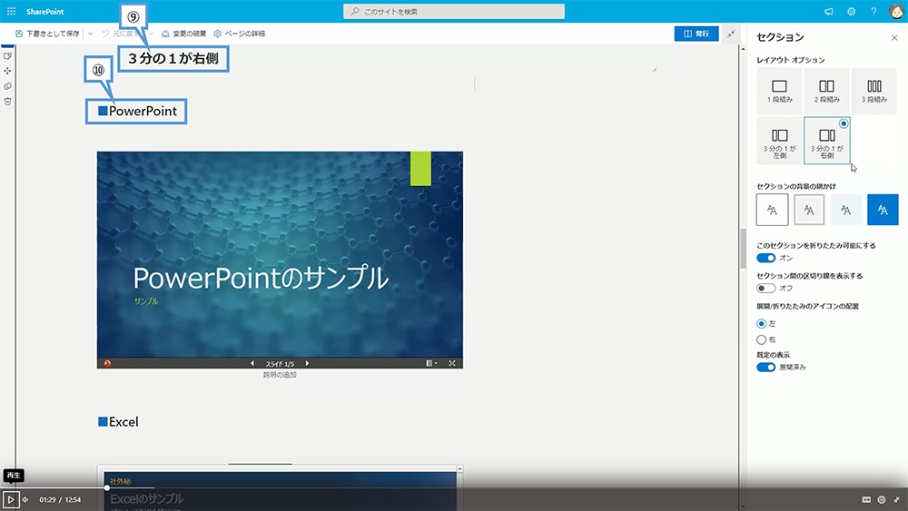Publish the page with 発行 button
The image size is (908, 511).
pyautogui.click(x=696, y=34)
